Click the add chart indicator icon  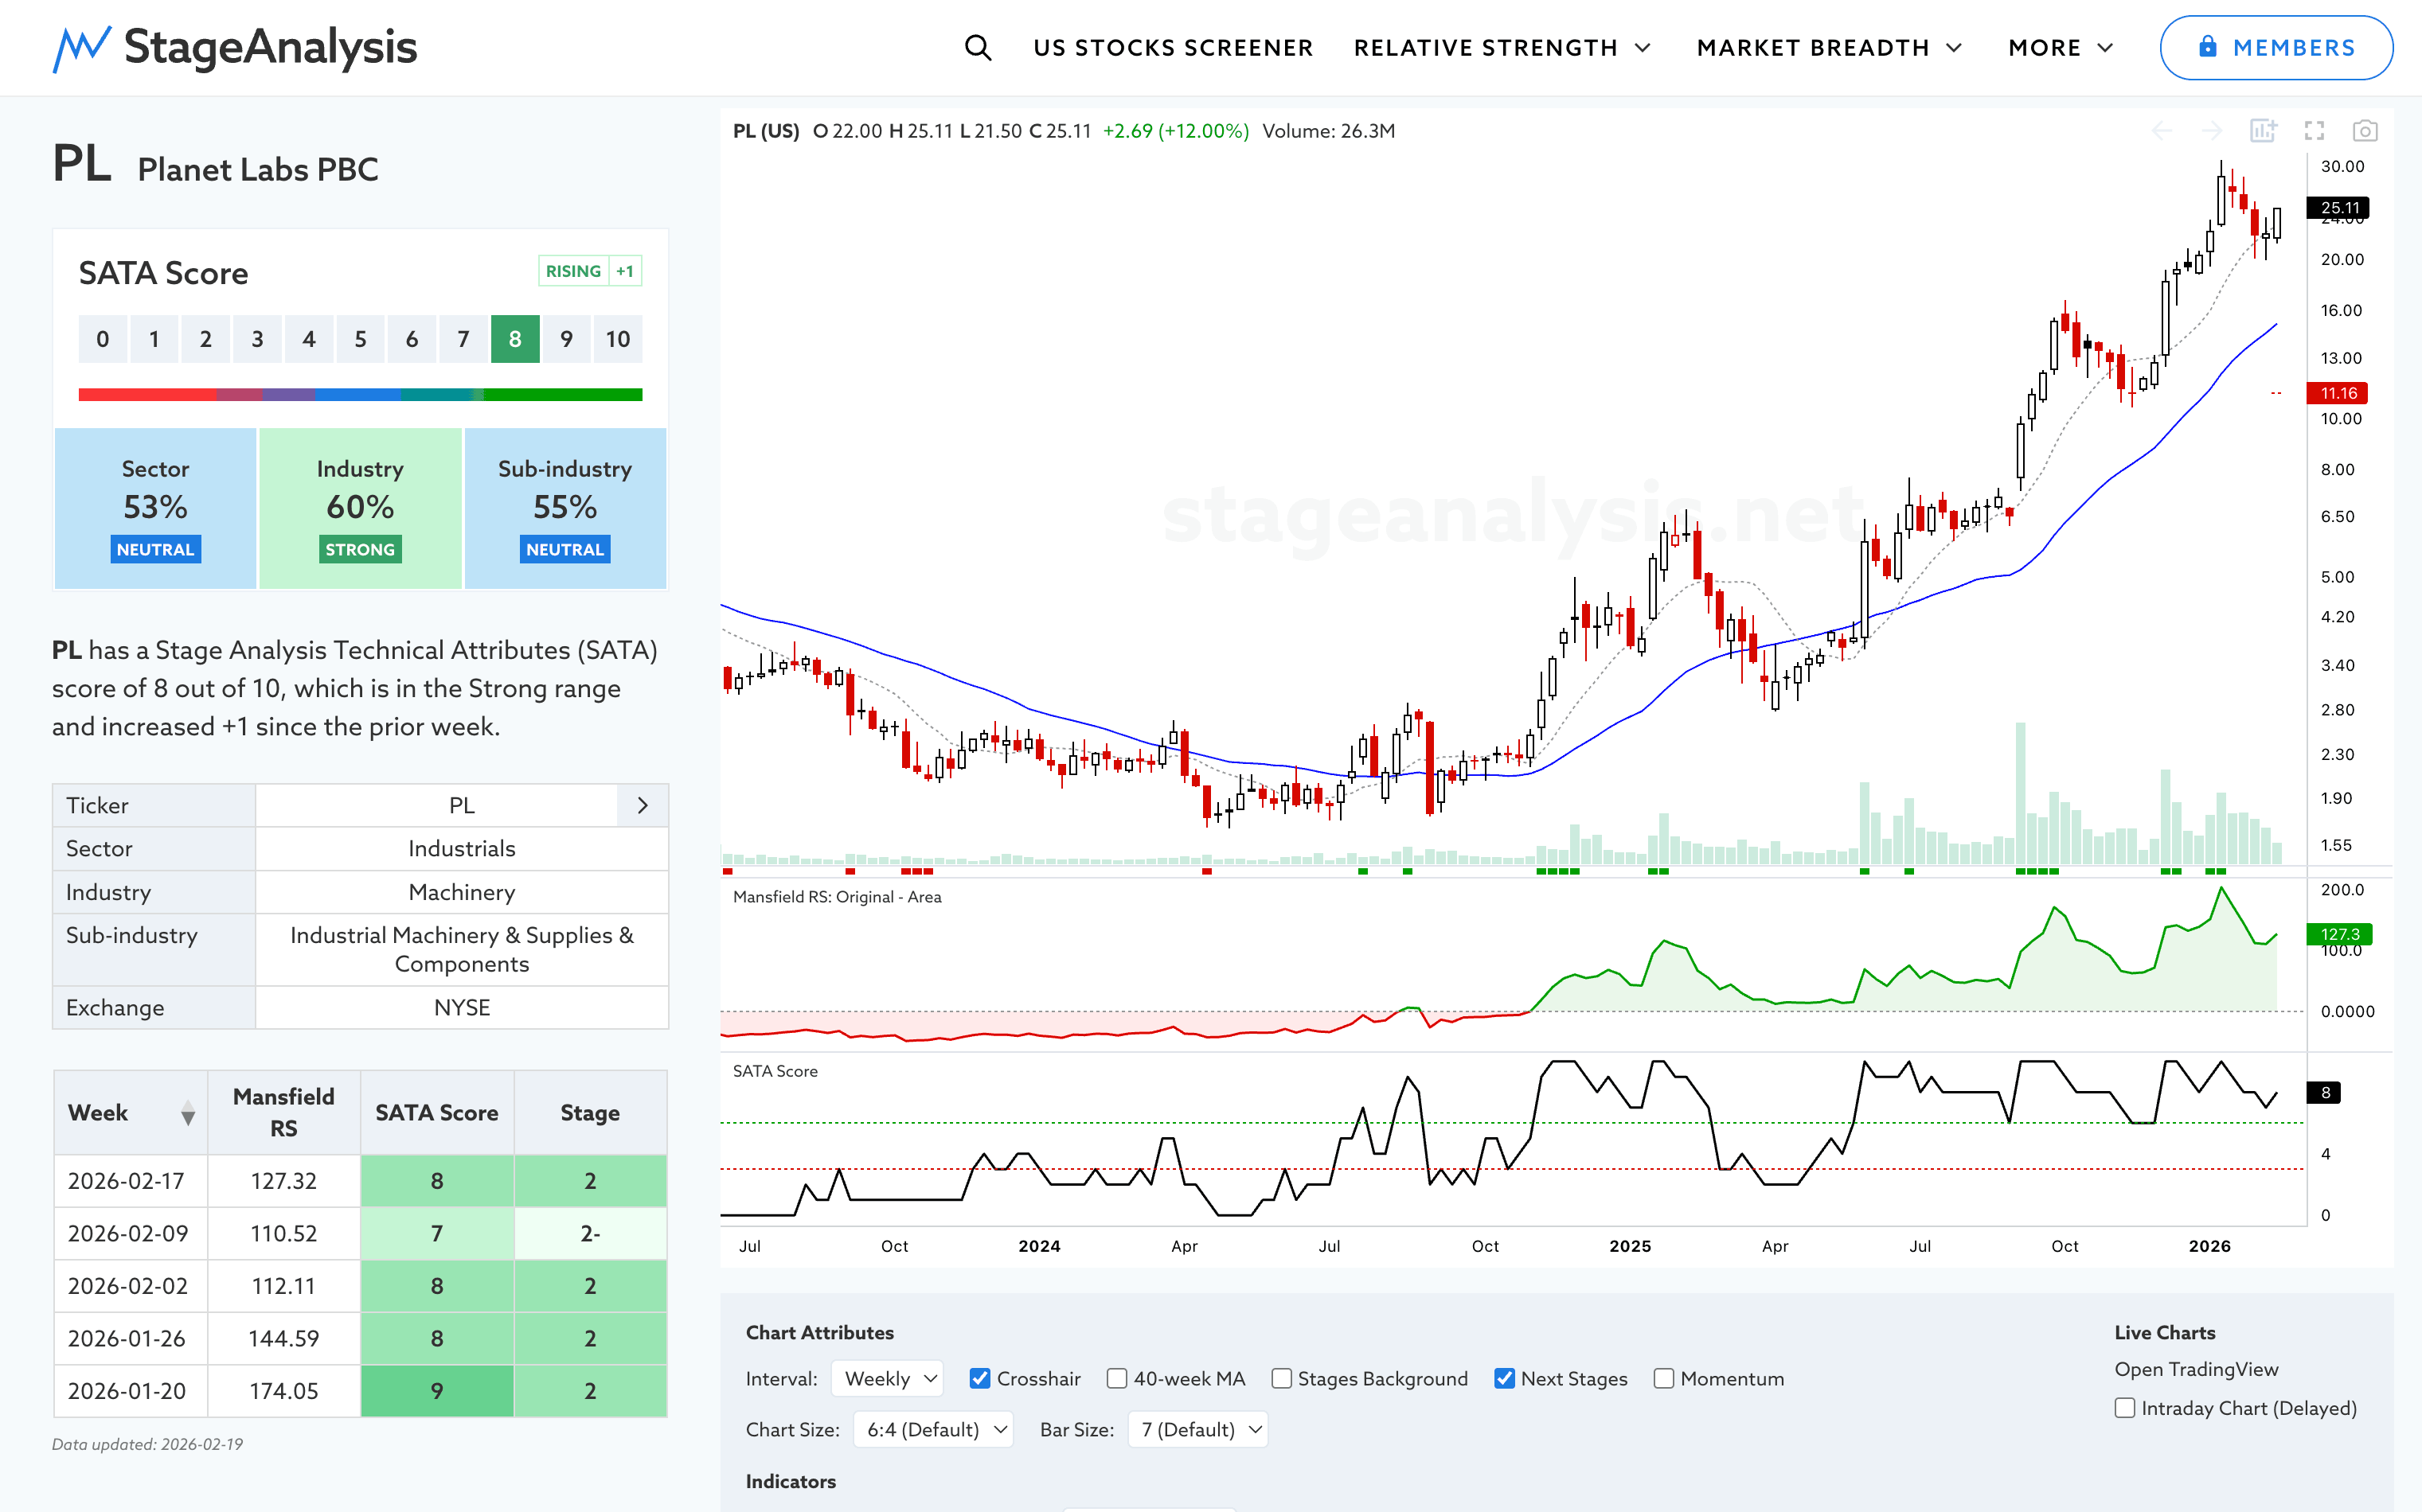(2263, 131)
